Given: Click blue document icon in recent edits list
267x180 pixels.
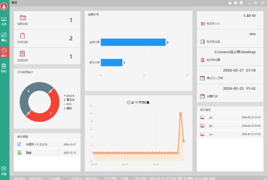Looking at the screenshot, I should (x=20, y=144).
